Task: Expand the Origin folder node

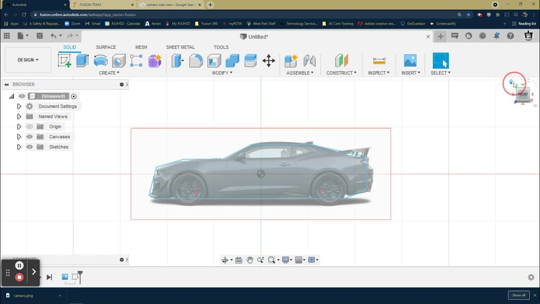Action: coord(19,127)
